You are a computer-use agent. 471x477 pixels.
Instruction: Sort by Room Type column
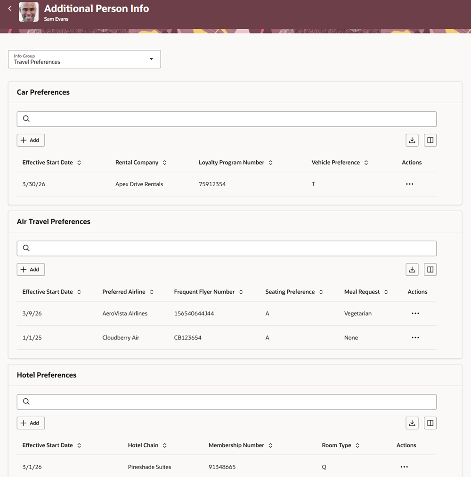point(357,445)
